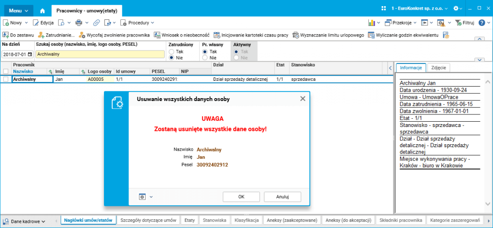Open the Klasyfikacja bottom tab
This screenshot has height=228, width=493.
(246, 220)
